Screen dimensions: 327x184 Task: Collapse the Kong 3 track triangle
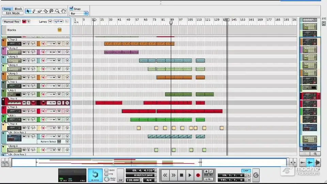pyautogui.click(x=3, y=57)
